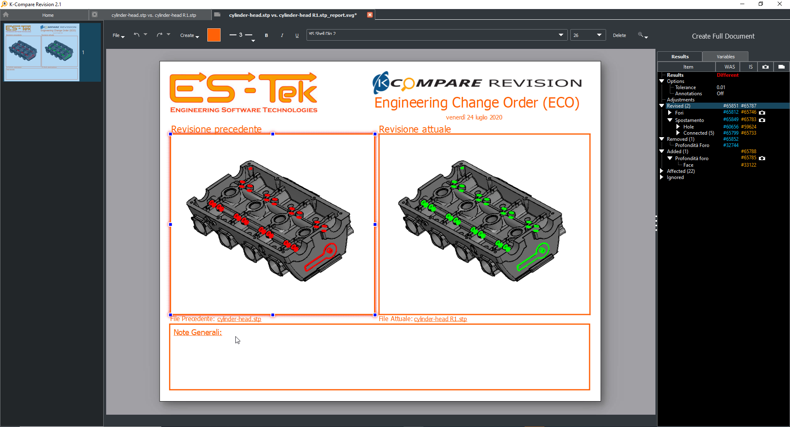Collapse the Removed (1) tree node
The image size is (790, 427).
662,139
